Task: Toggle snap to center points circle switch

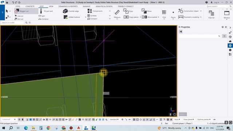Action: (x=141, y=119)
